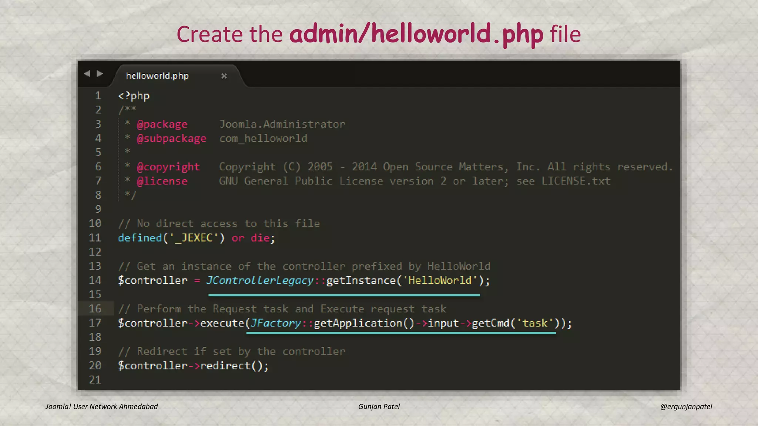
Task: Click the @package doc tag
Action: click(x=162, y=124)
